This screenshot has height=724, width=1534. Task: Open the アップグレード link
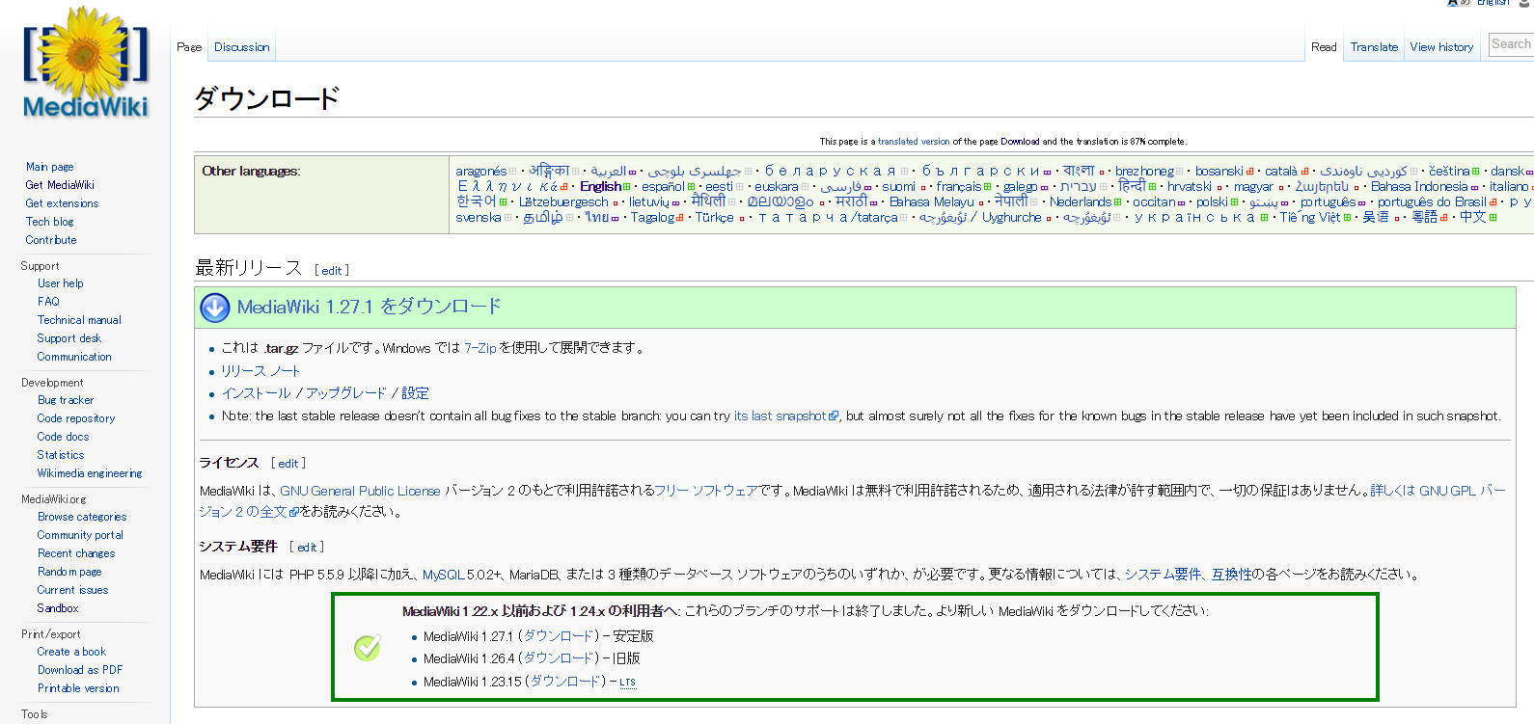pos(345,393)
